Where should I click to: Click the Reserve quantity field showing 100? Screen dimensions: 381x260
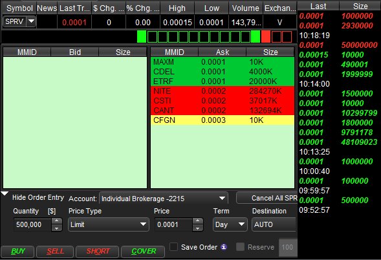coord(288,248)
